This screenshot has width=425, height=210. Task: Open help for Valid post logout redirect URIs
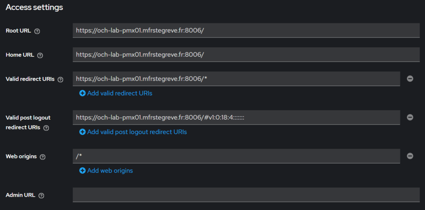[46, 128]
